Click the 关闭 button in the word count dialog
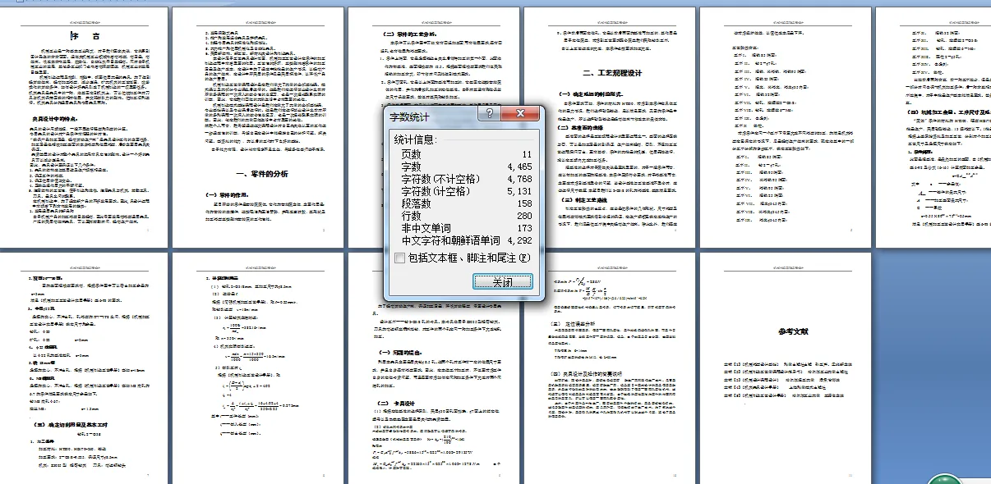The height and width of the screenshot is (484, 991). click(501, 282)
